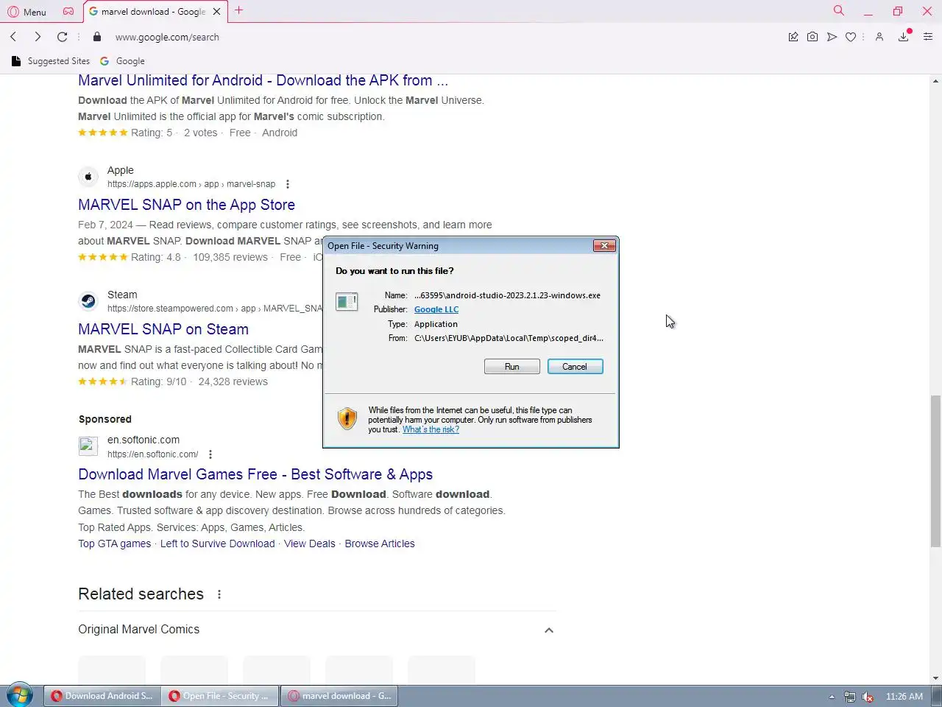The width and height of the screenshot is (942, 707).
Task: Click the 11:26 AM system clock
Action: (x=904, y=696)
